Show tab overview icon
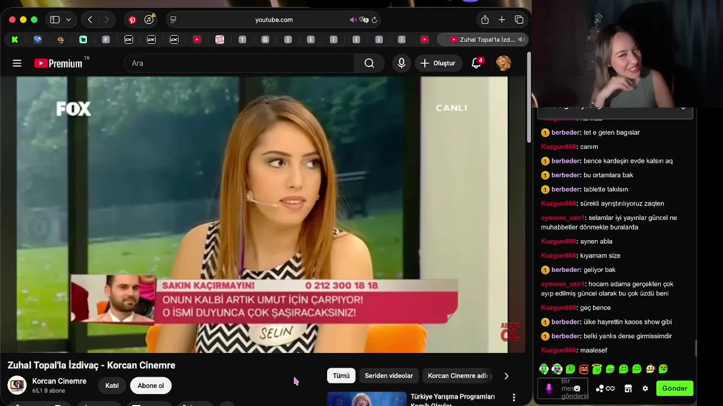 point(519,20)
